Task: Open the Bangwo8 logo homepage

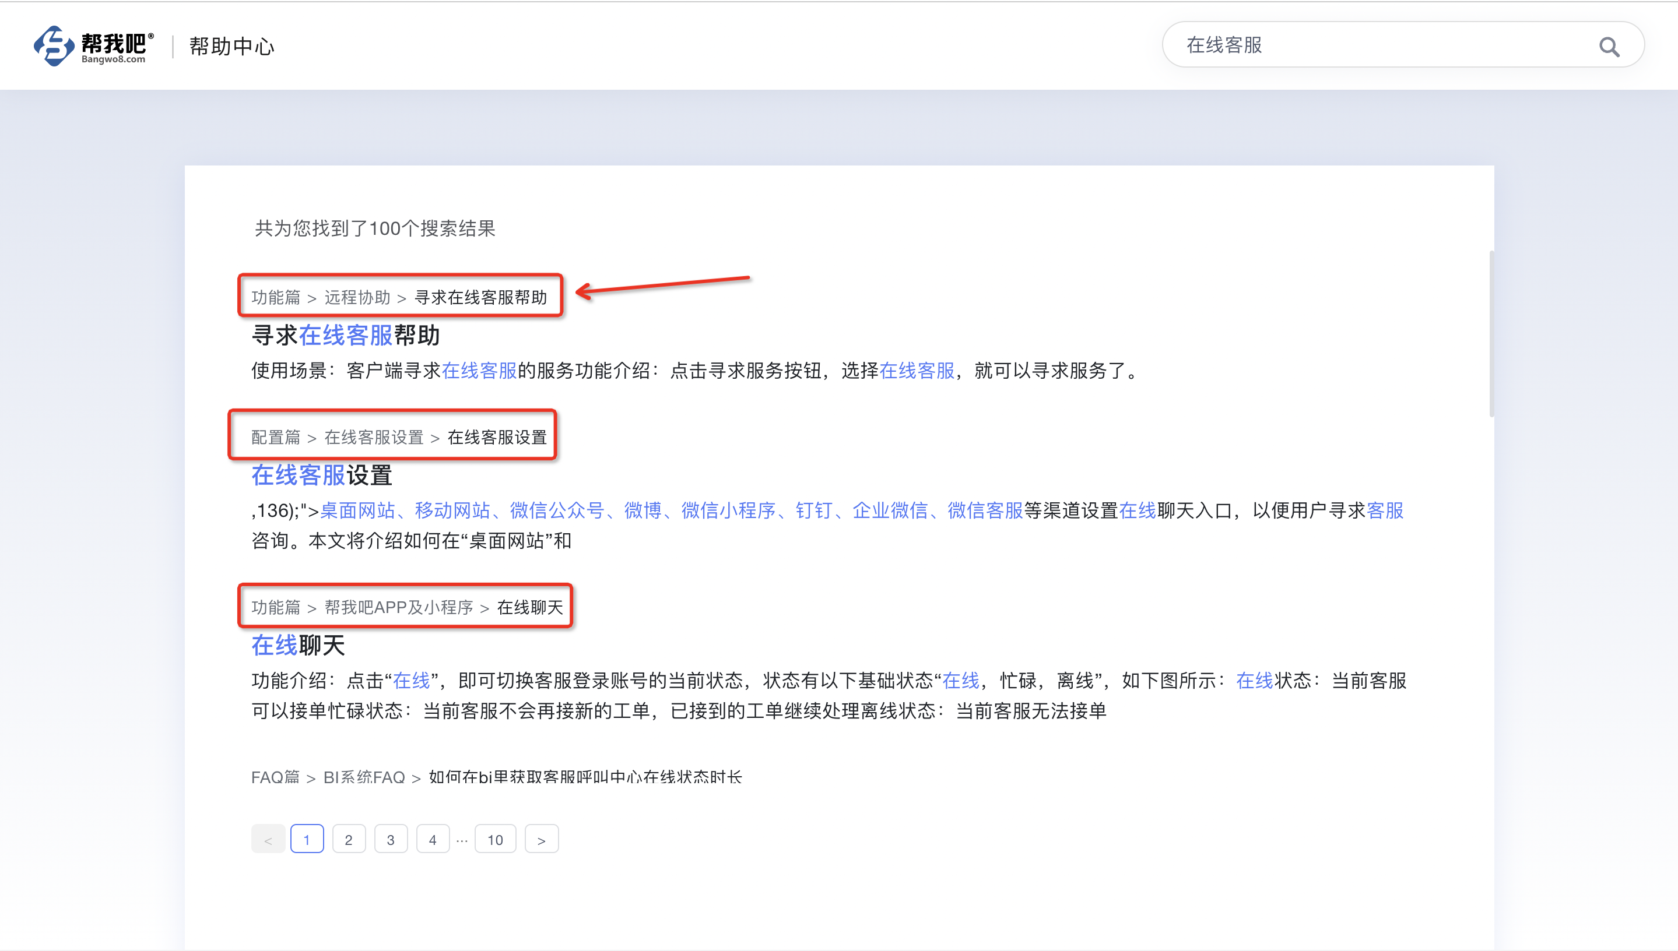Action: 94,45
